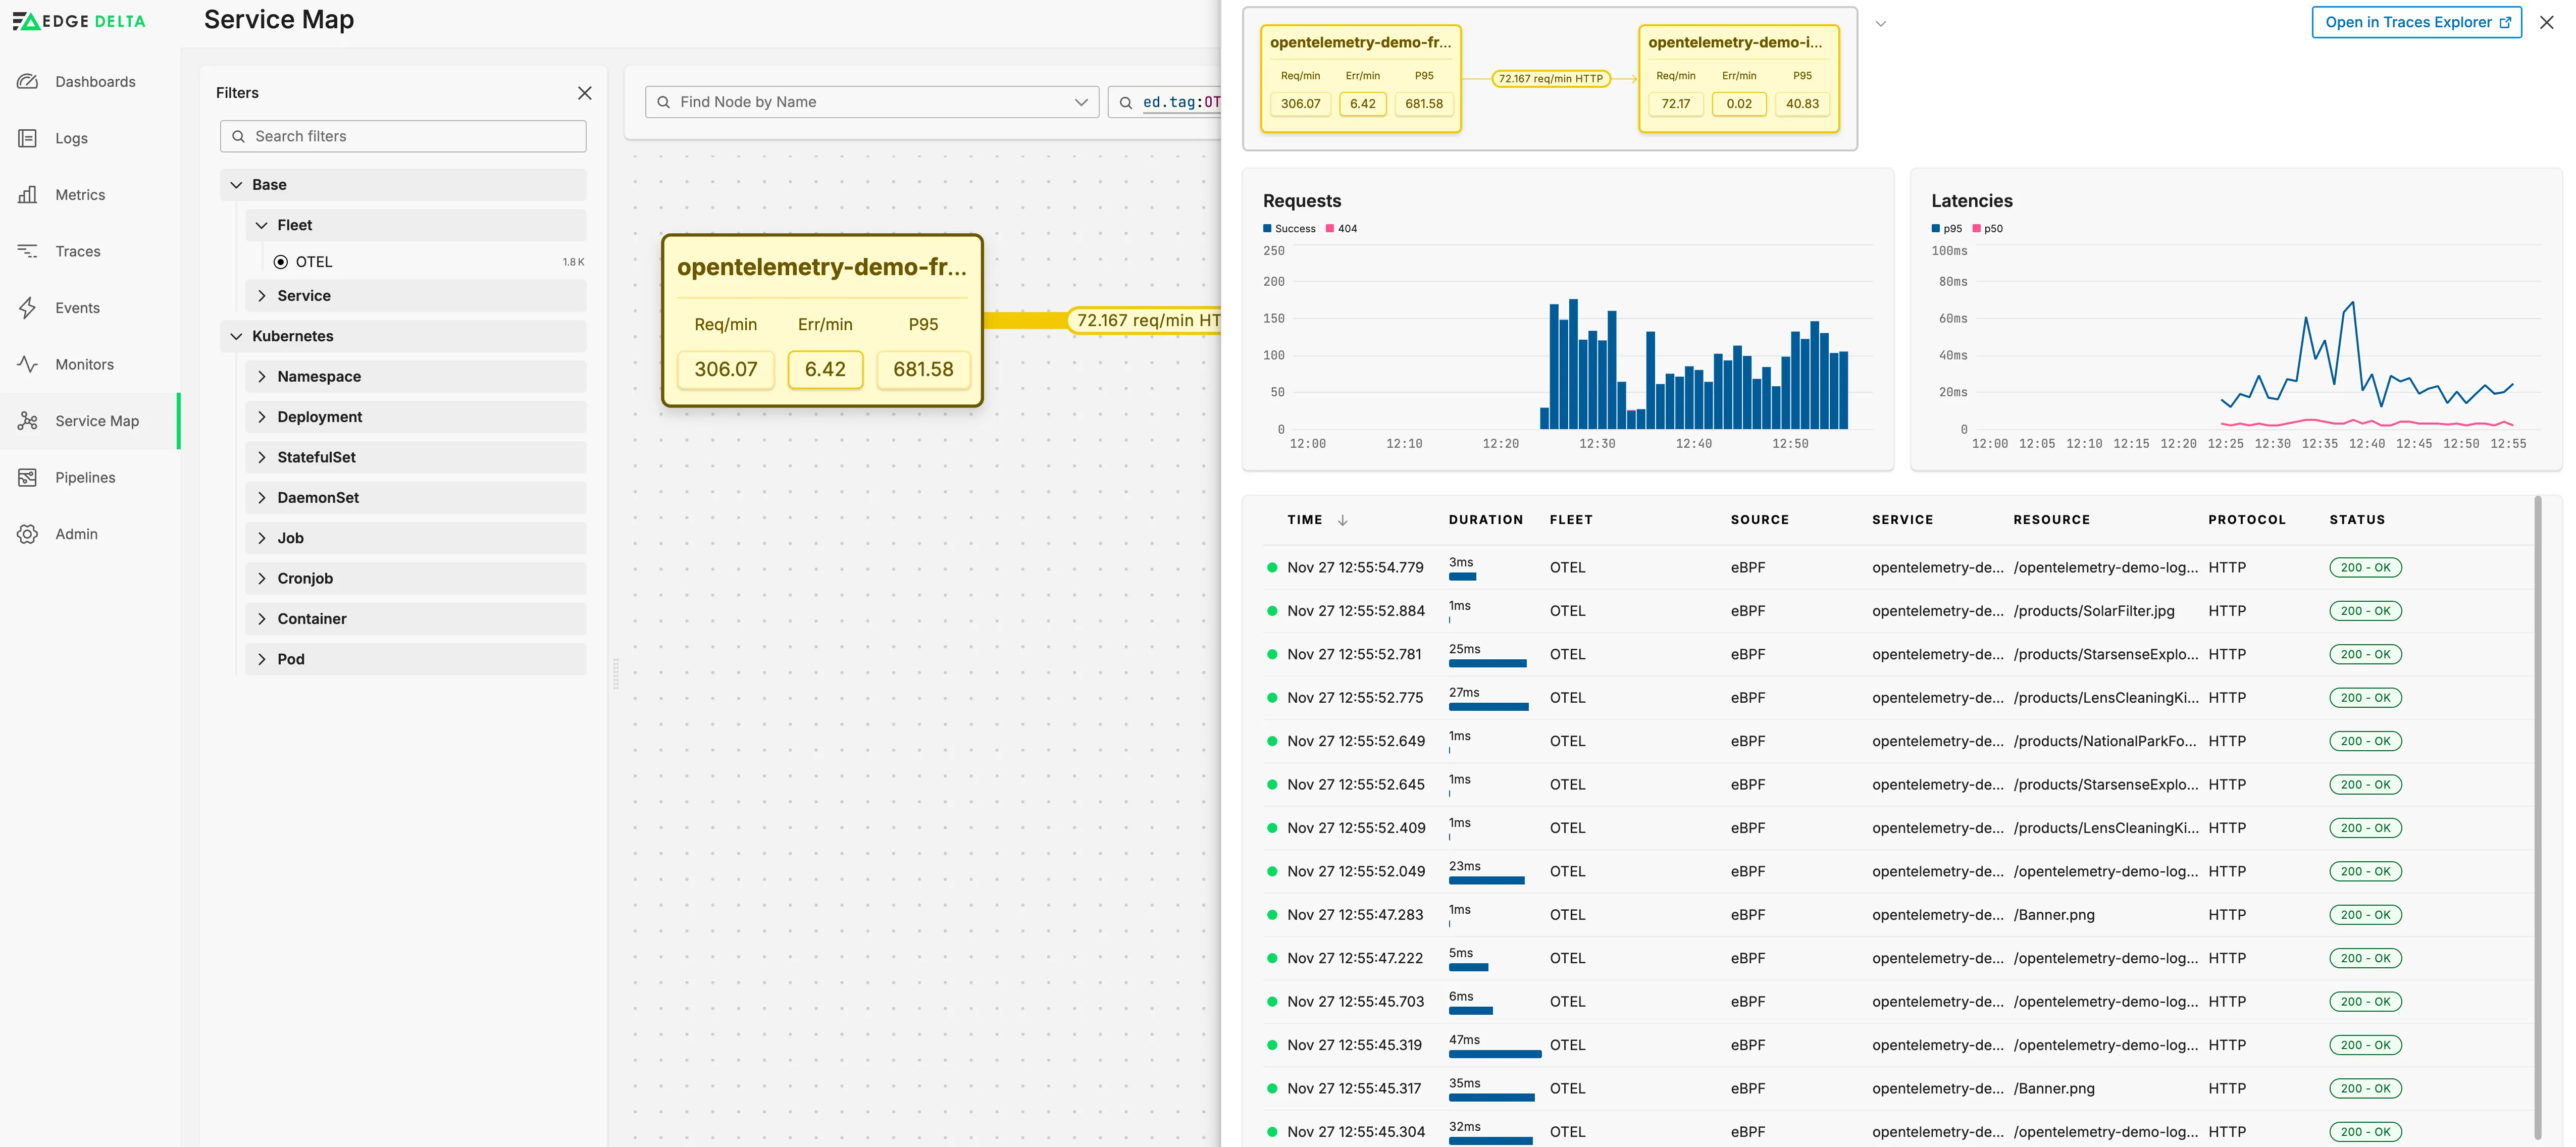Image resolution: width=2576 pixels, height=1147 pixels.
Task: Open the Traces sidebar icon
Action: pos(28,251)
